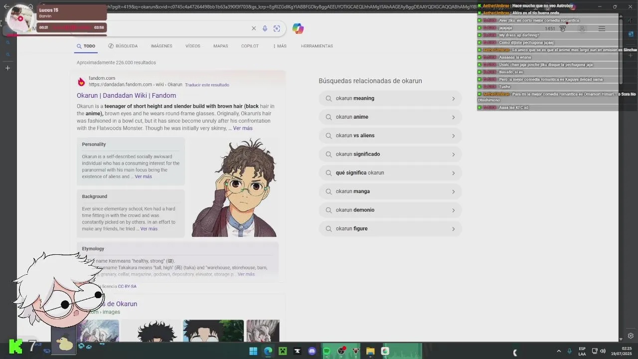Open Okarun | Dandadan Wiki | Fandom result
The width and height of the screenshot is (638, 359).
[126, 95]
